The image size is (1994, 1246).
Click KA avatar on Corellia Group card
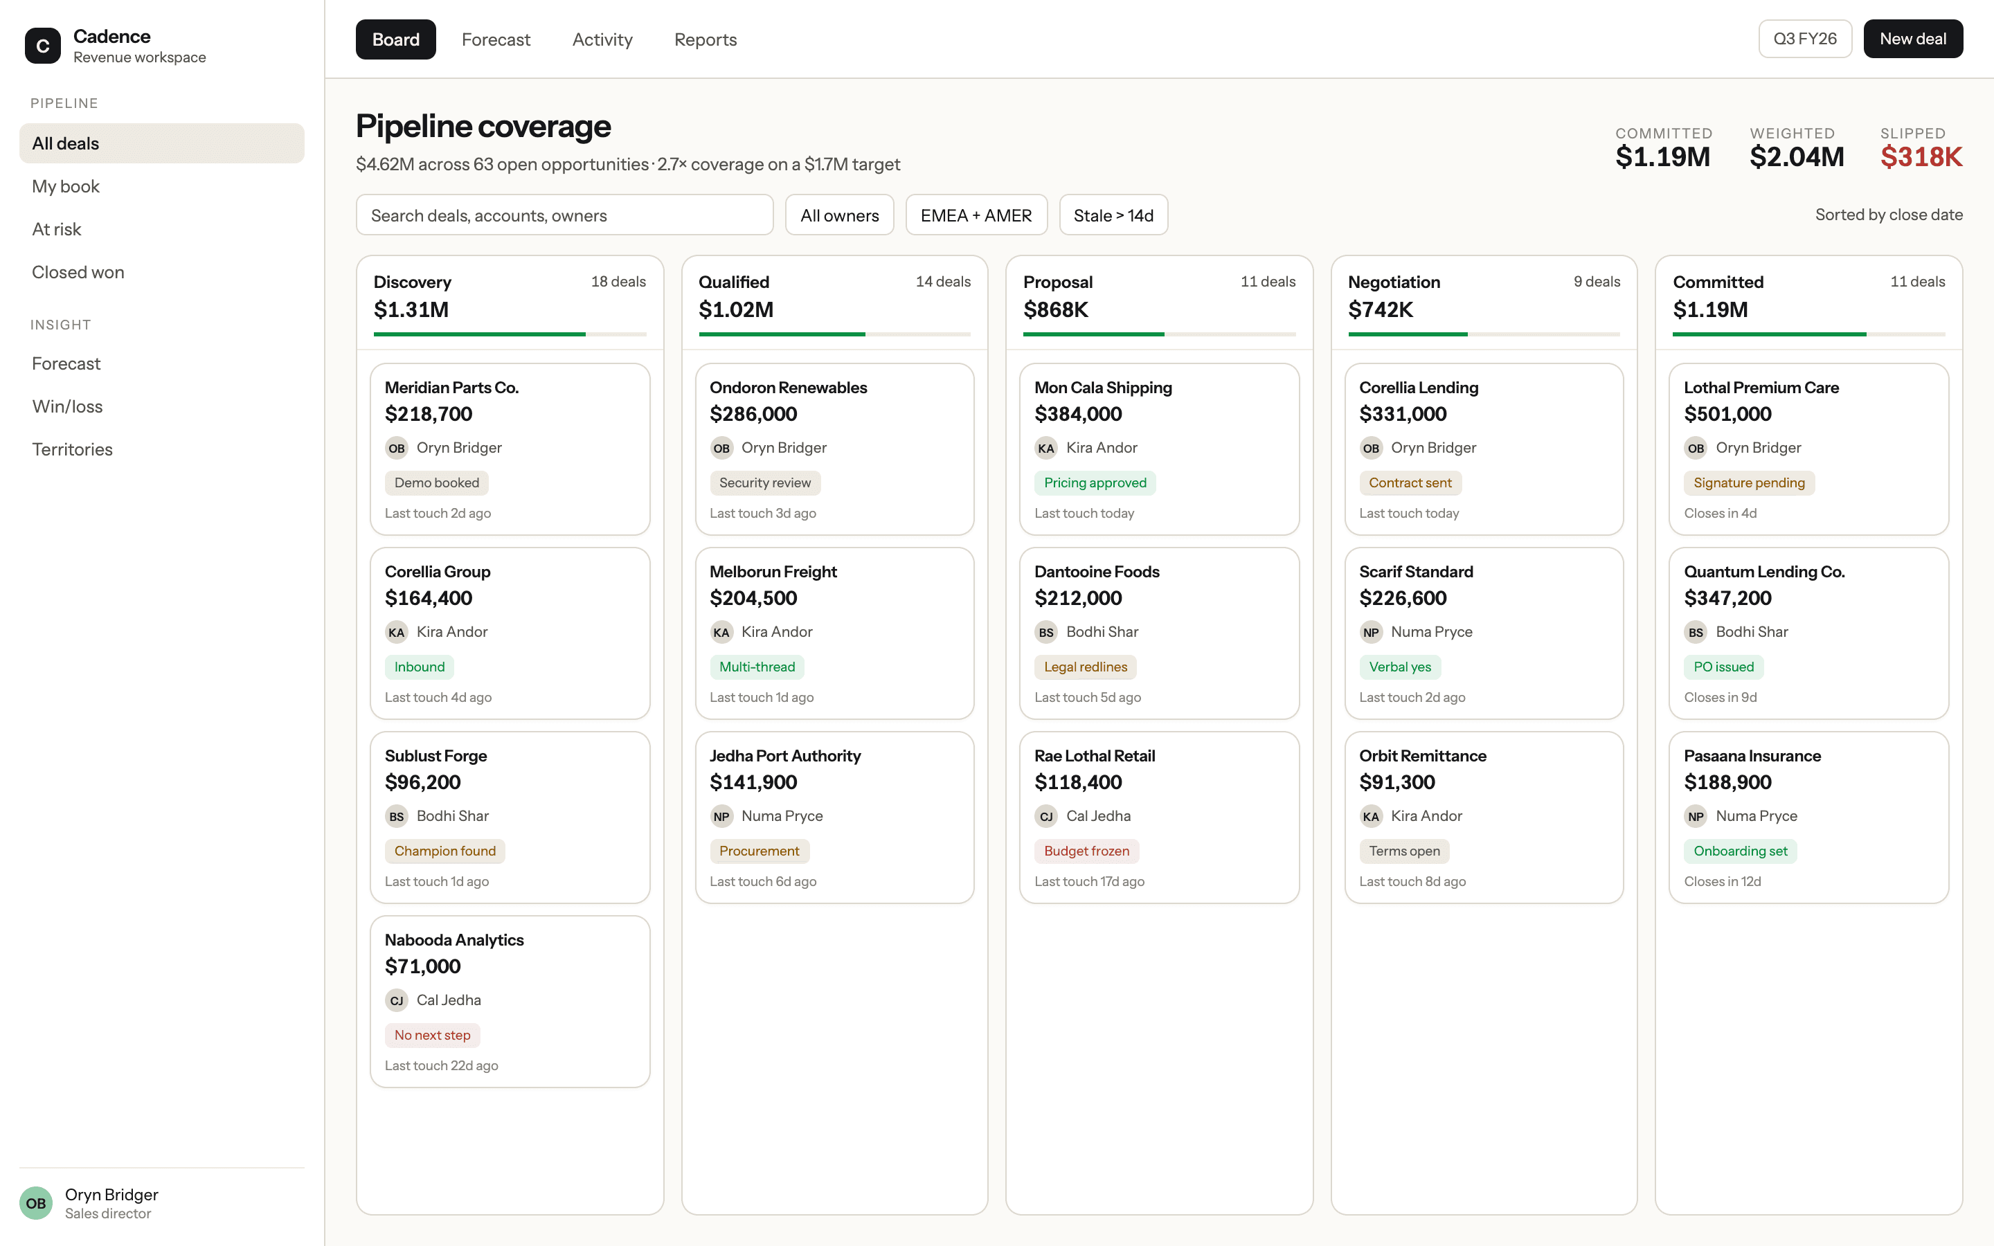click(x=396, y=632)
